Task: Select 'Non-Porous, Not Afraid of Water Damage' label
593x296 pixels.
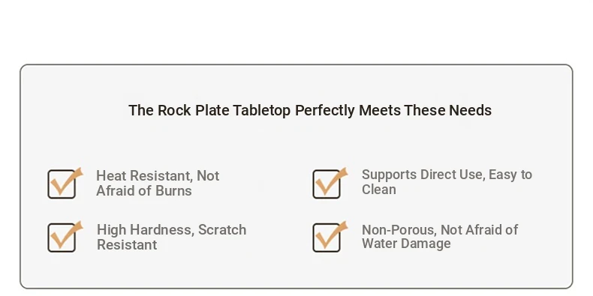Action: coord(440,237)
